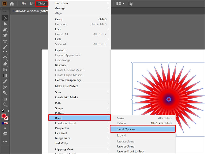Open Envelope Distort submenu
205x154 pixels.
click(79, 123)
